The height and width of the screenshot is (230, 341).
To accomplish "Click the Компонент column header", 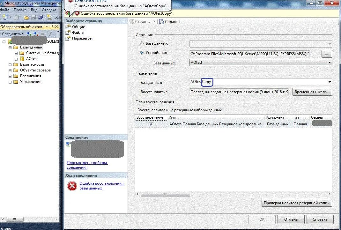I will (x=278, y=117).
